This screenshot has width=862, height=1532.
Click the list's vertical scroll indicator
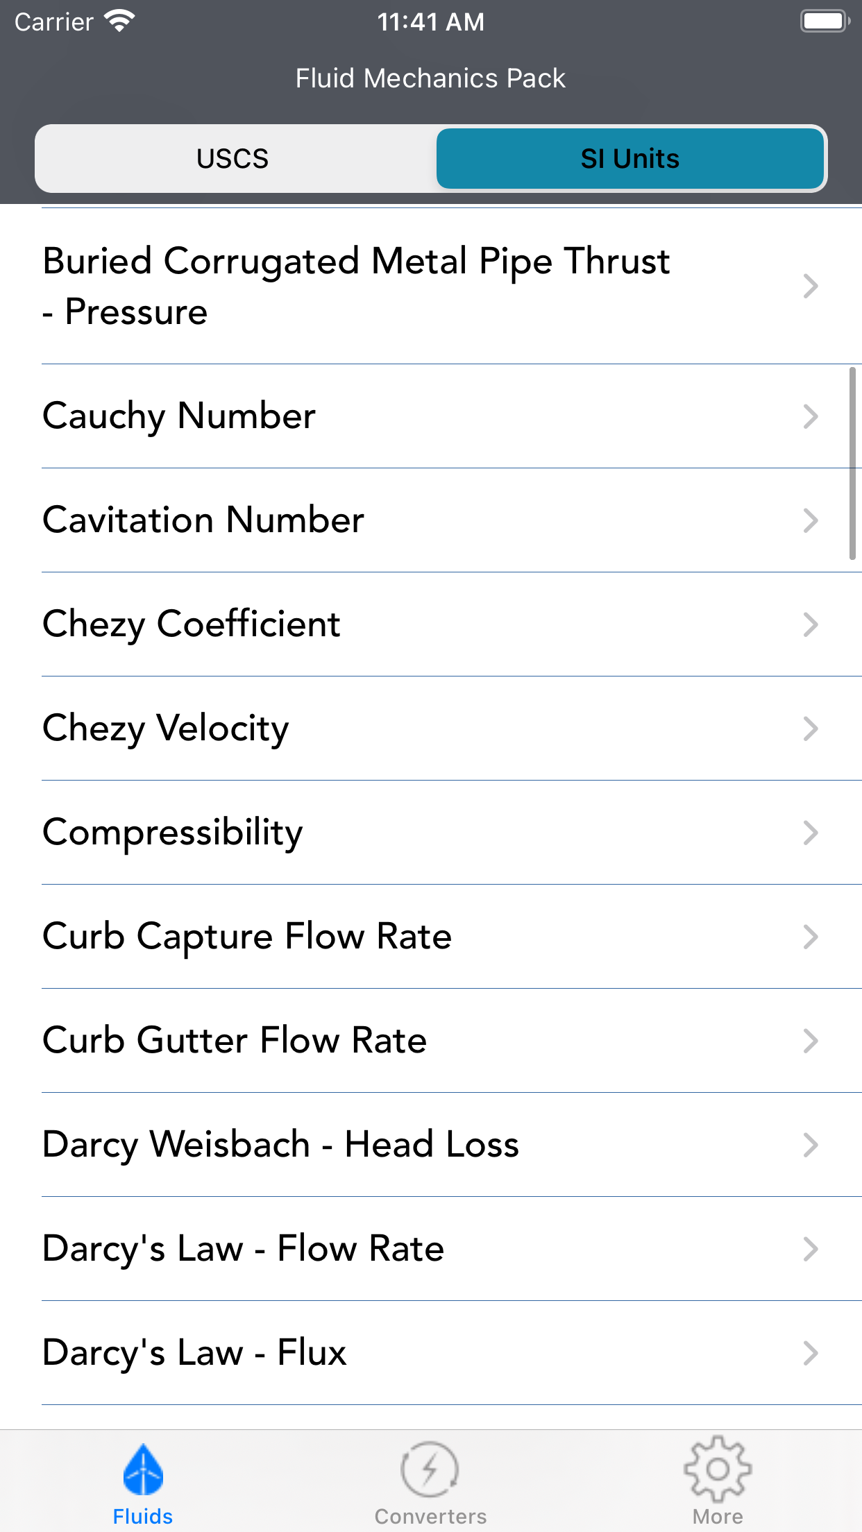(852, 463)
